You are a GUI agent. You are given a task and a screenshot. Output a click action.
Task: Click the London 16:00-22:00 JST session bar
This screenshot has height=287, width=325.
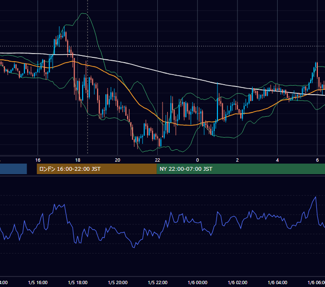point(97,169)
